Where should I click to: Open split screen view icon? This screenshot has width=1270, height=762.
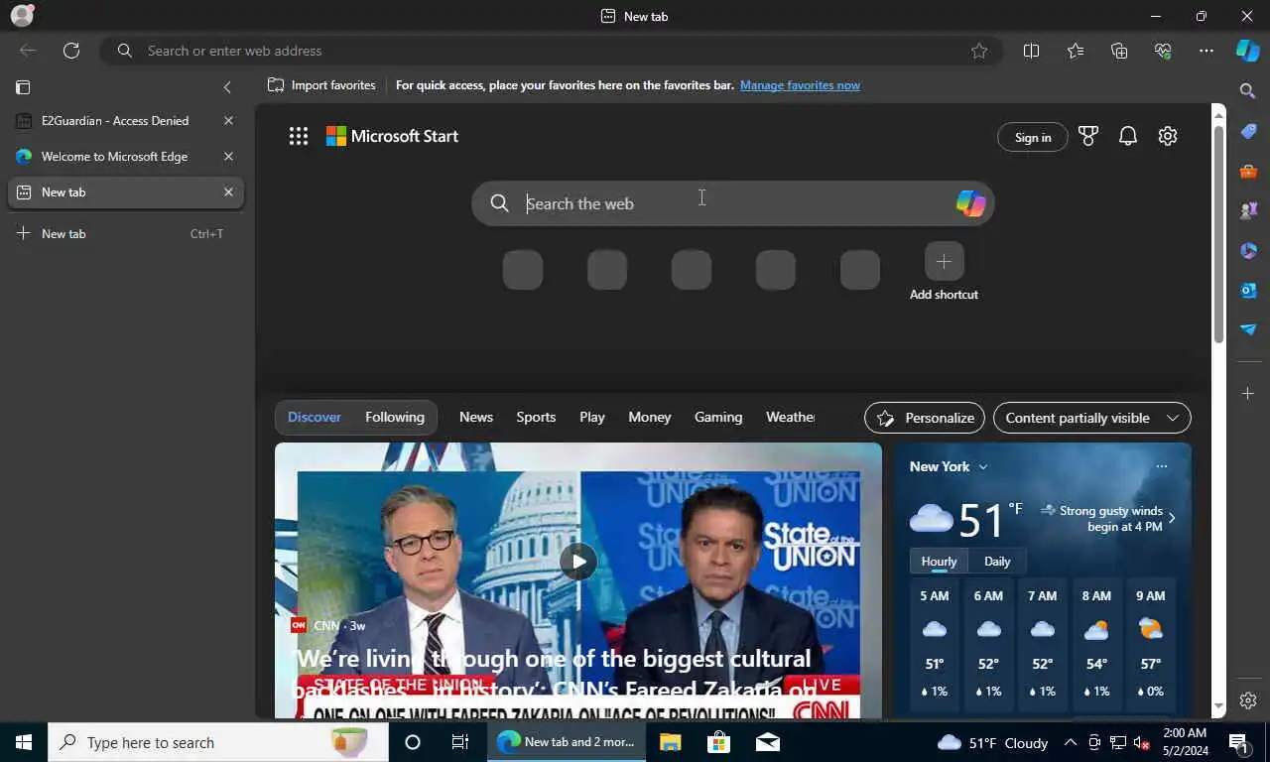1031,51
